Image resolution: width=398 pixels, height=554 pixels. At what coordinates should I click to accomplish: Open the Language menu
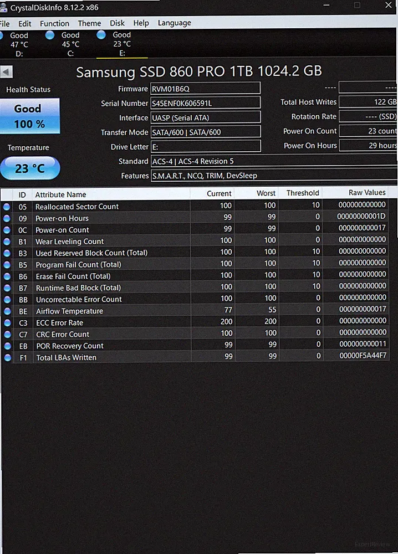(x=174, y=23)
